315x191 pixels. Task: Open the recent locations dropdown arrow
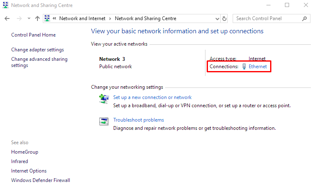point(29,18)
